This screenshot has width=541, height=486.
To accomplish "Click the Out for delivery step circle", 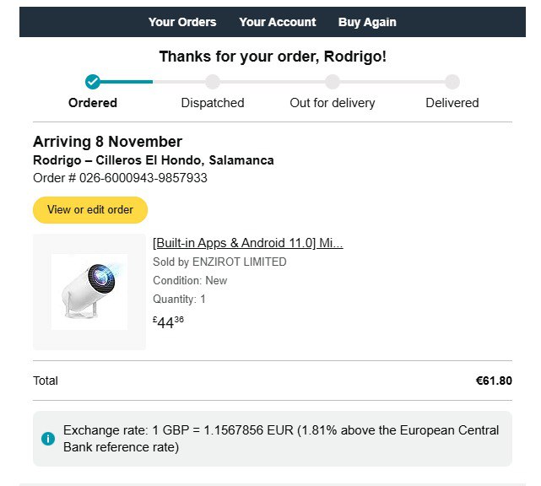I will coord(333,82).
